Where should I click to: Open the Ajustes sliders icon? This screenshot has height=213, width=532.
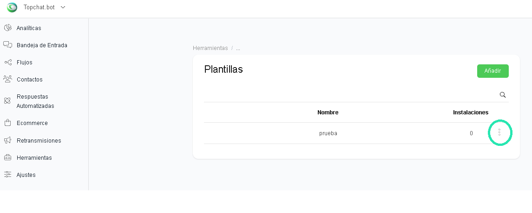(7, 175)
